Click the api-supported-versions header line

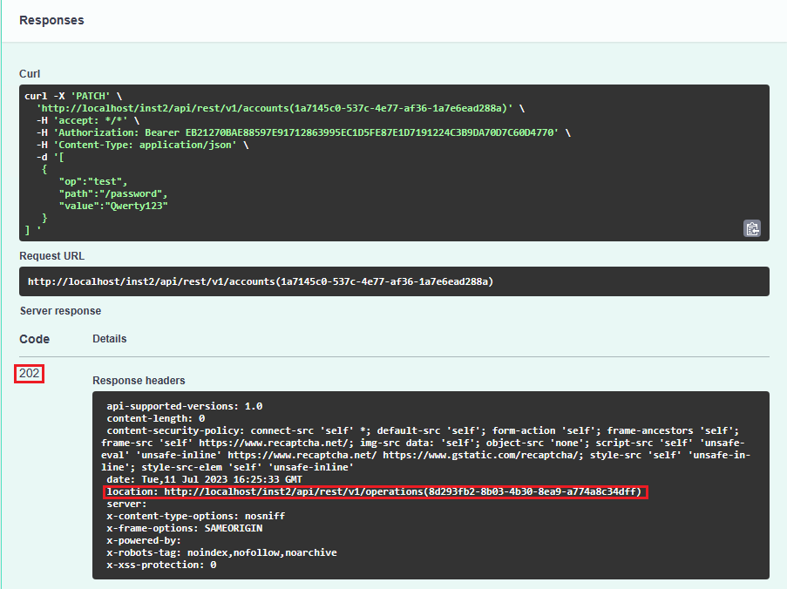[x=184, y=406]
